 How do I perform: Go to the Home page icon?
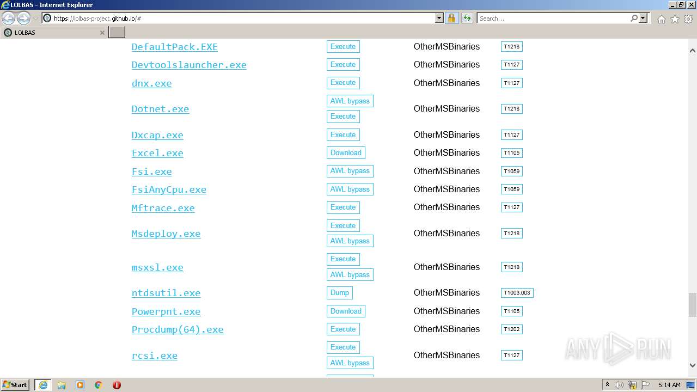pyautogui.click(x=661, y=19)
